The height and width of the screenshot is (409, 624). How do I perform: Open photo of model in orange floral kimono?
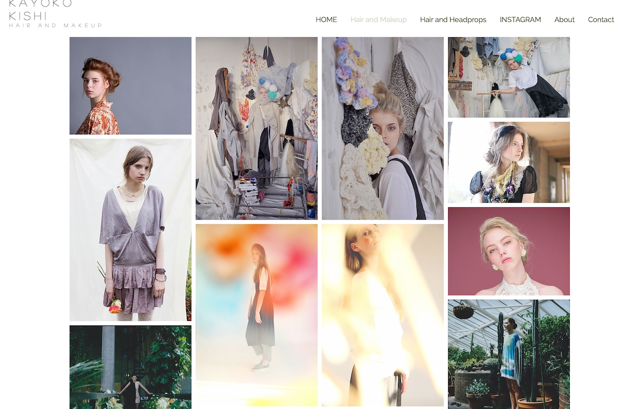130,86
